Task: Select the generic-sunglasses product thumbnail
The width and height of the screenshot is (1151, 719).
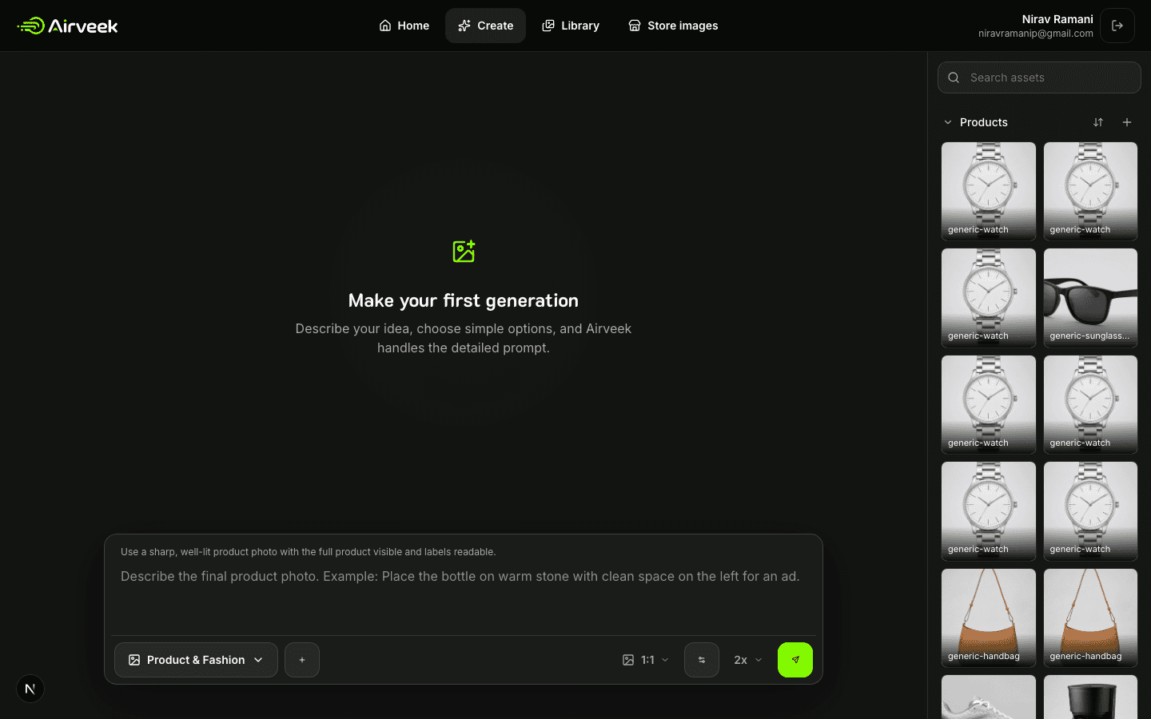Action: 1090,298
